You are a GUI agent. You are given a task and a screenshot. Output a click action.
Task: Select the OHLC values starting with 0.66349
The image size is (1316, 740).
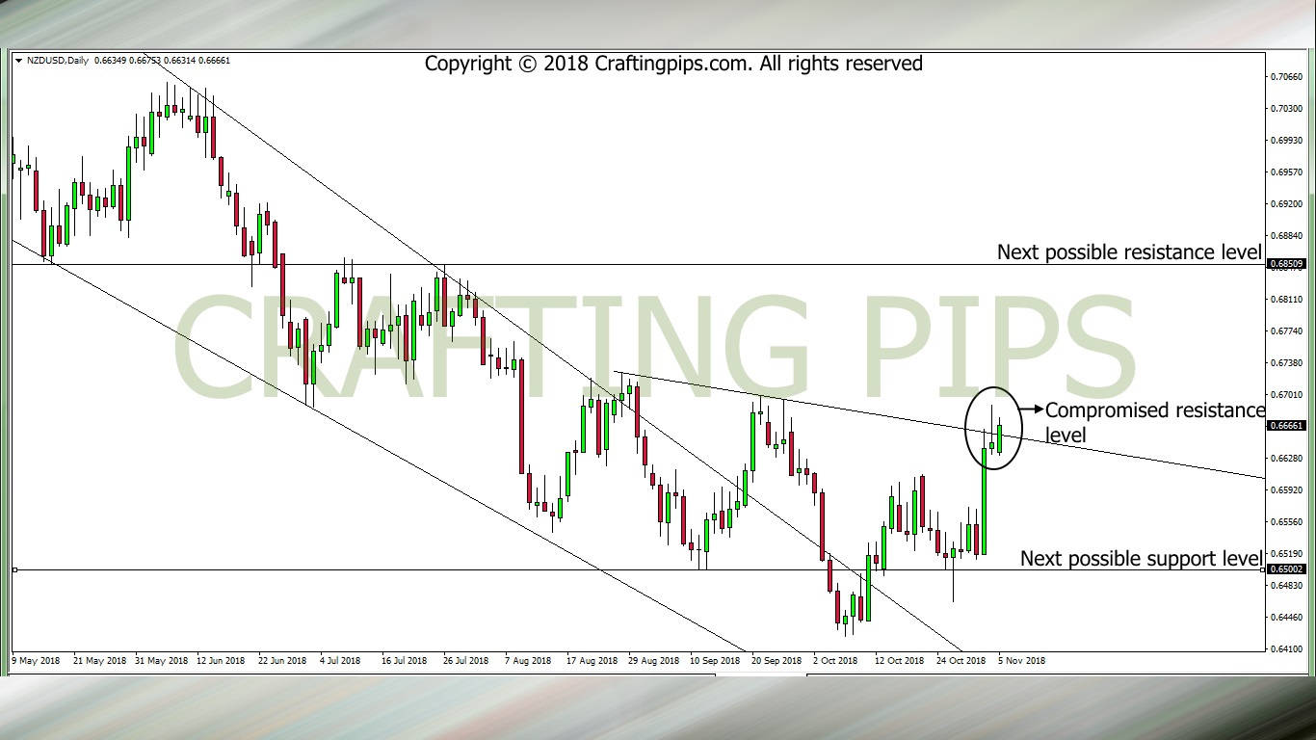[x=162, y=61]
